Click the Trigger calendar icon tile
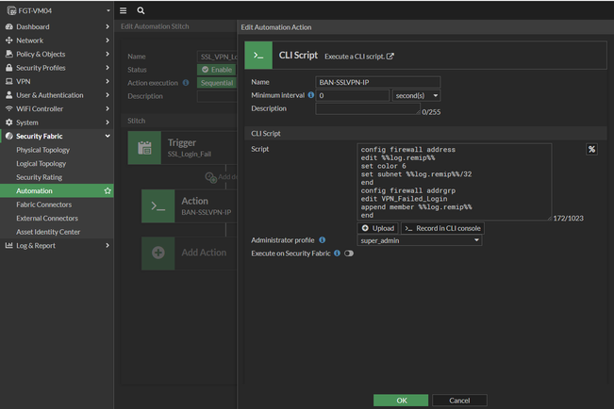 click(x=144, y=148)
